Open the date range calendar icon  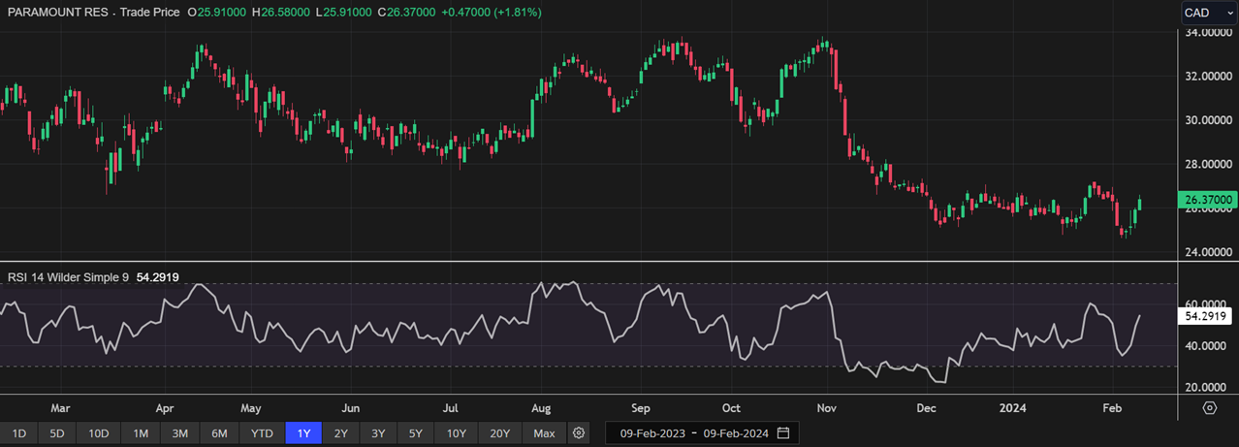783,432
